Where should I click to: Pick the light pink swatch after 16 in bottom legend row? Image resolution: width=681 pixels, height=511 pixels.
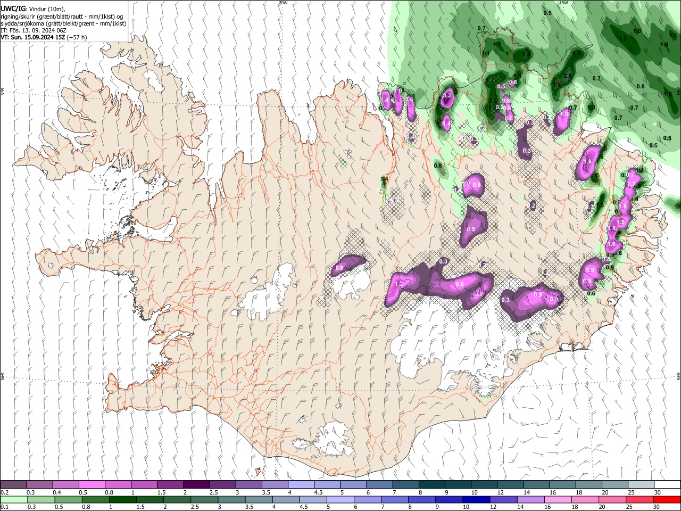558,500
